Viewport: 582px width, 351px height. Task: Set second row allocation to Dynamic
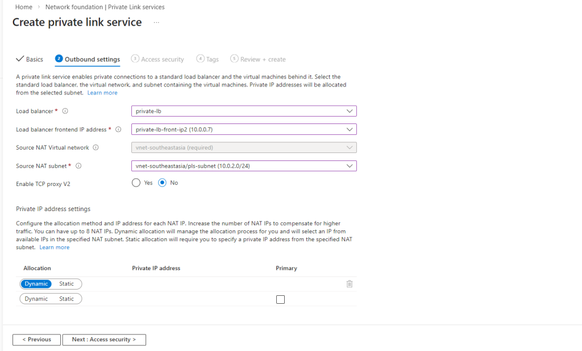click(x=36, y=299)
